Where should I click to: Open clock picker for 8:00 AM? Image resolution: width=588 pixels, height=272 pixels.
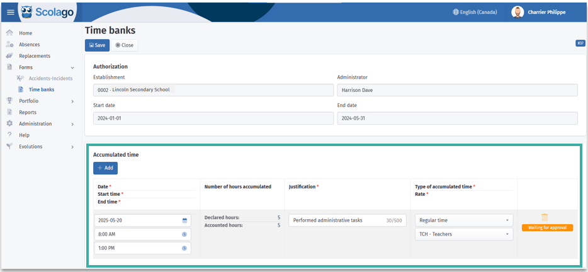(x=184, y=234)
